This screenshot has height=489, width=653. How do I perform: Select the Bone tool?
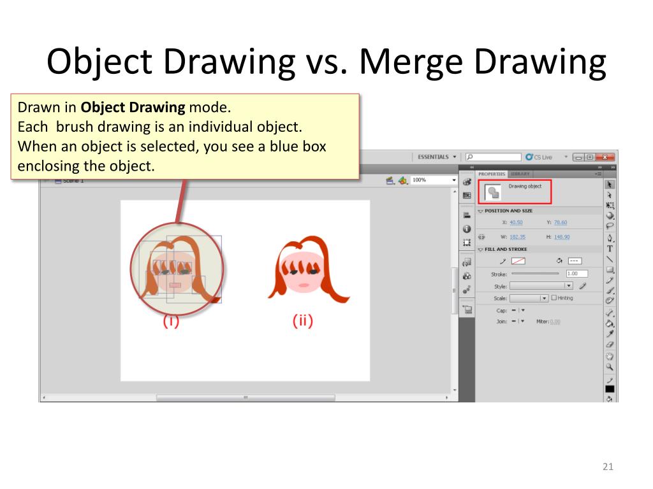(610, 313)
